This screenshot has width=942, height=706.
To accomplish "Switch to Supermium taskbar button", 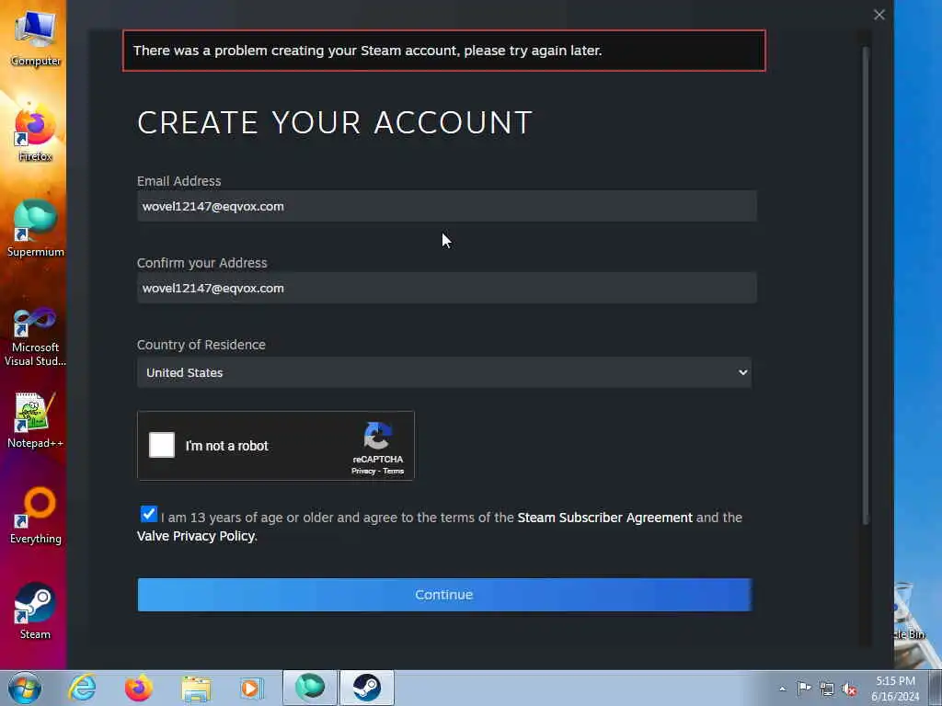I will (x=310, y=688).
